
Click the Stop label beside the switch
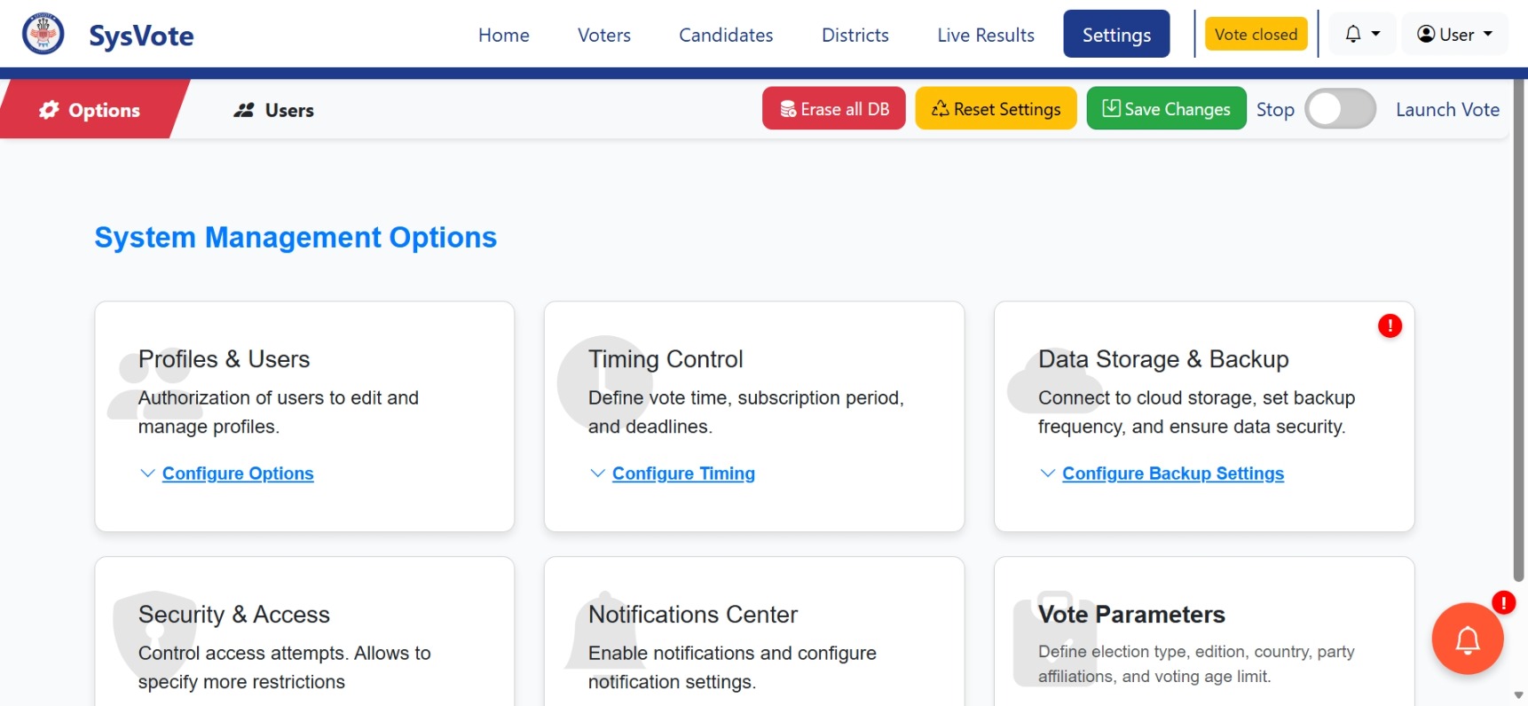1275,110
